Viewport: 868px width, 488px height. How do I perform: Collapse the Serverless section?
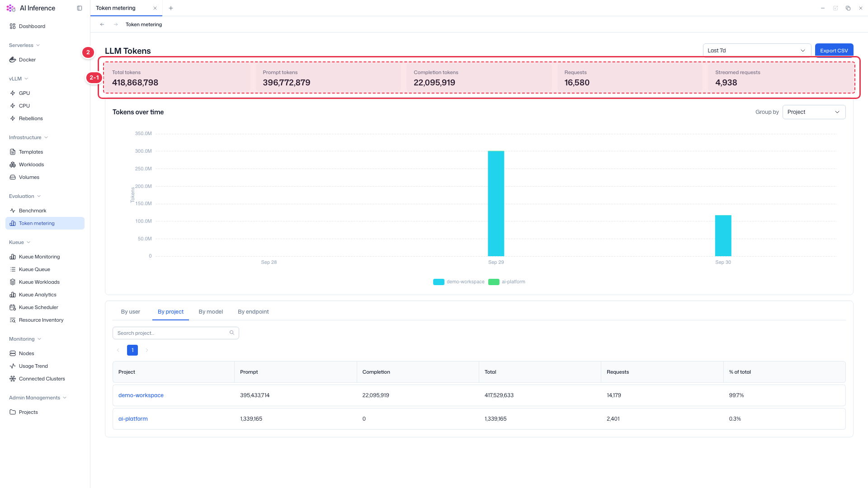(24, 45)
